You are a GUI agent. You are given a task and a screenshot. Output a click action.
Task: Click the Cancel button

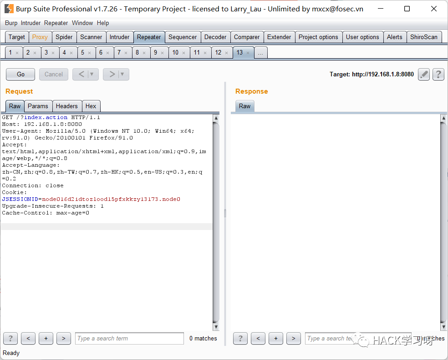click(54, 75)
